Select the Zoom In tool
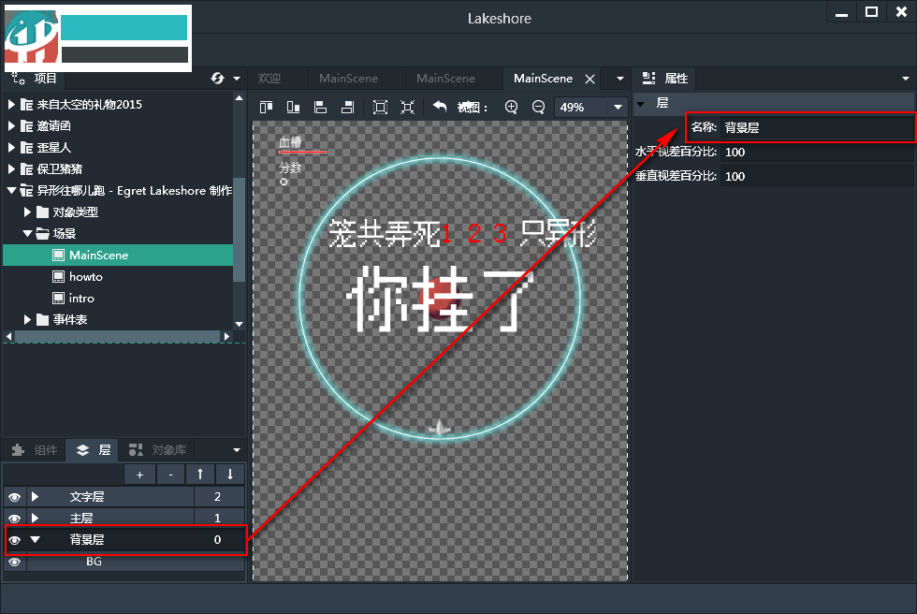 click(511, 107)
